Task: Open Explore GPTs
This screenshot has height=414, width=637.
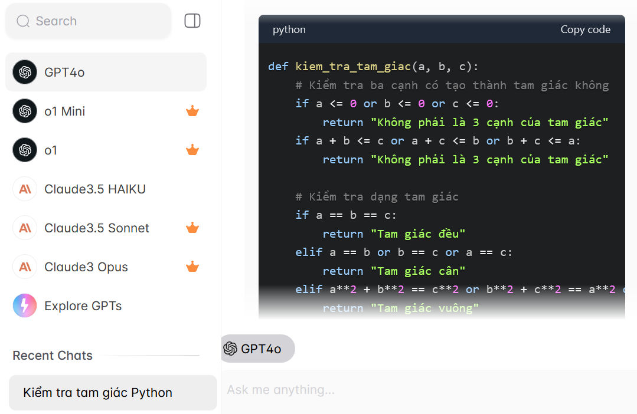Action: click(106, 305)
